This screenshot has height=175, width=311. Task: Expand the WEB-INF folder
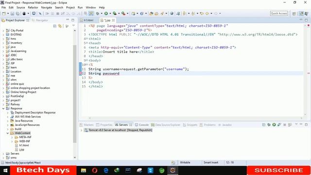tap(12, 141)
